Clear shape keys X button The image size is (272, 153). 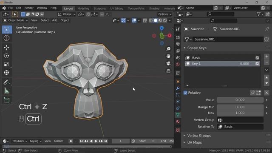[x=267, y=93]
